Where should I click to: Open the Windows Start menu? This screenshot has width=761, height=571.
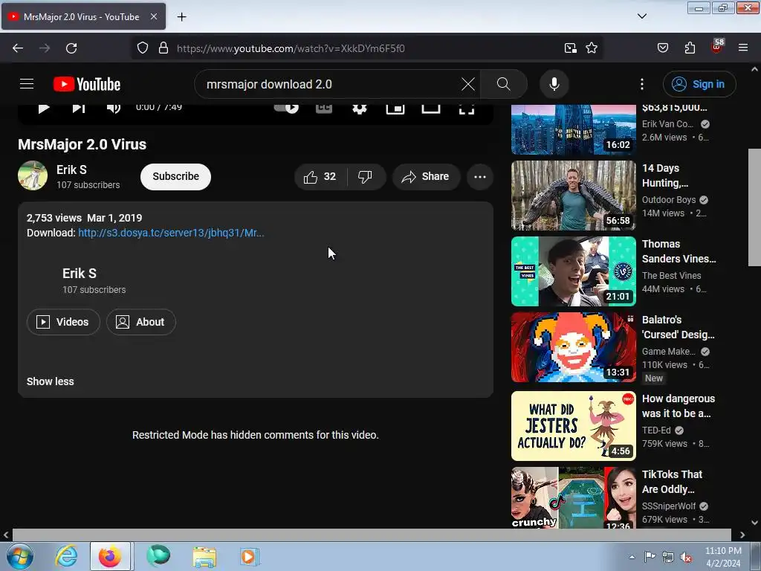[20, 556]
